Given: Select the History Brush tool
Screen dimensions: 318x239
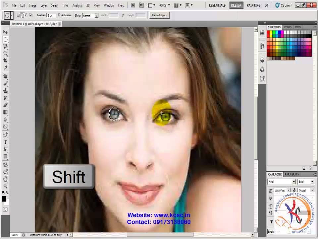Looking at the screenshot, I should 6,98.
